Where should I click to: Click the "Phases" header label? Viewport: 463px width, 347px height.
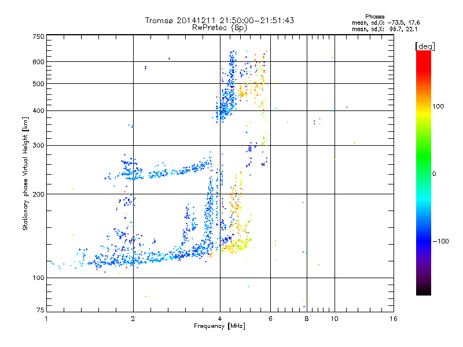click(374, 17)
